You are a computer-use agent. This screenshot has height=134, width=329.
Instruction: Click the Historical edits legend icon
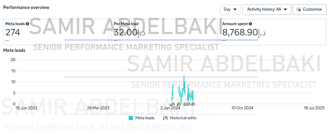pyautogui.click(x=165, y=118)
